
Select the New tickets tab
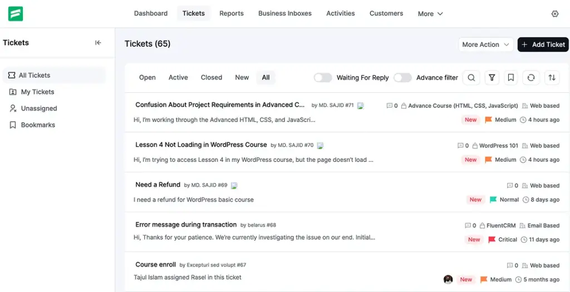pos(242,78)
